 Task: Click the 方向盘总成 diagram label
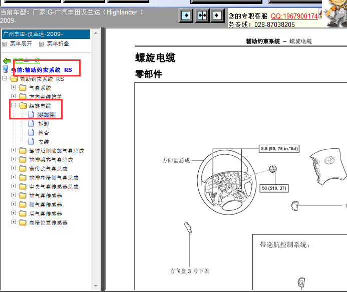tap(176, 160)
